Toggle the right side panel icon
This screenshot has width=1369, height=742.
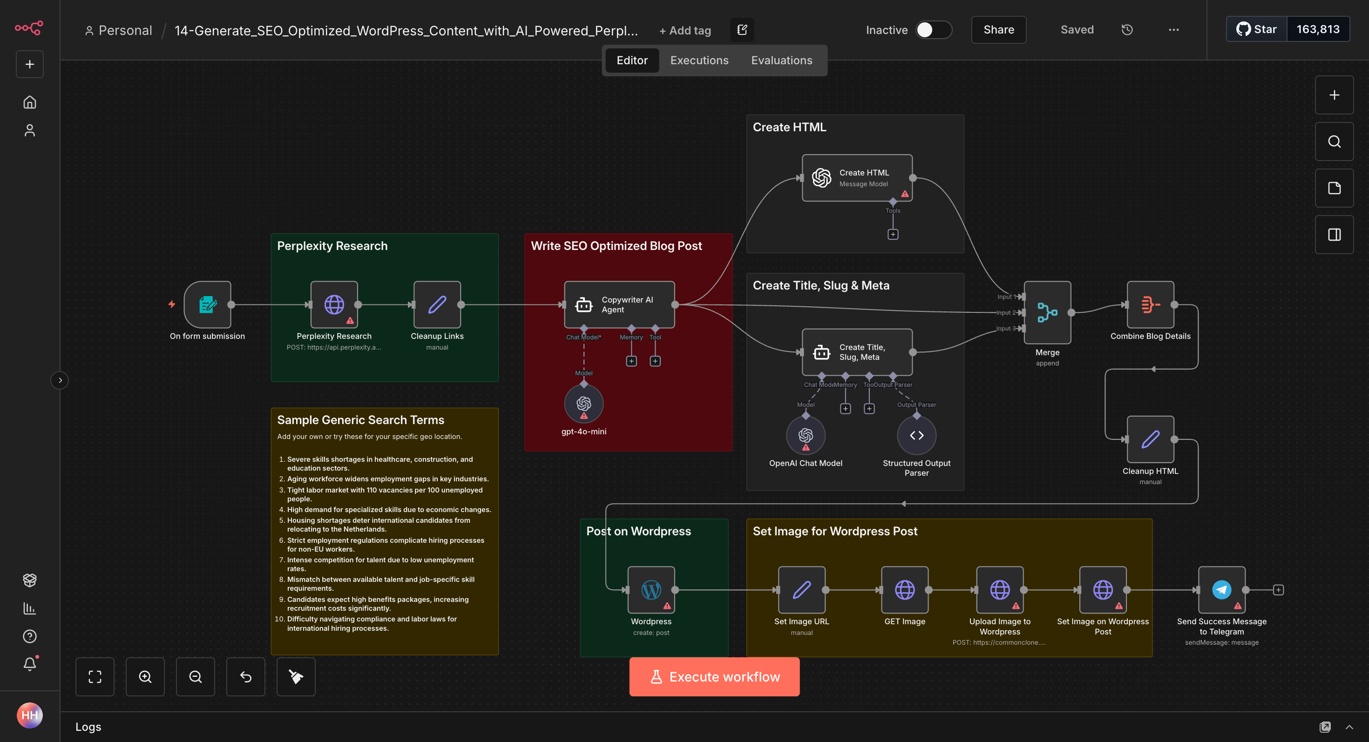1334,235
